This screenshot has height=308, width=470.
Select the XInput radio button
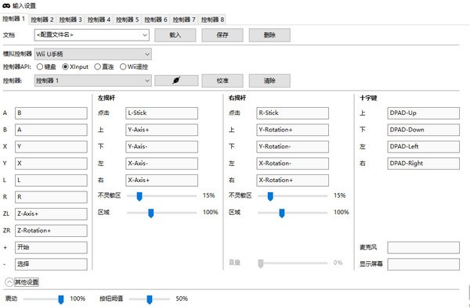coord(65,66)
